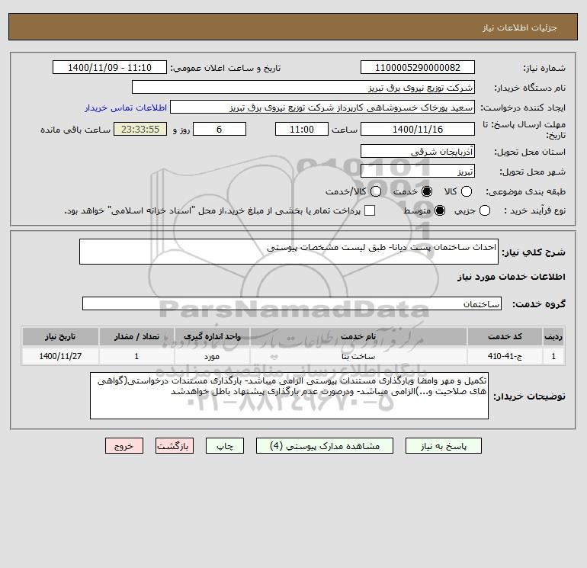The width and height of the screenshot is (587, 568).
Task: Select the کالا radio button
Action: click(466, 191)
